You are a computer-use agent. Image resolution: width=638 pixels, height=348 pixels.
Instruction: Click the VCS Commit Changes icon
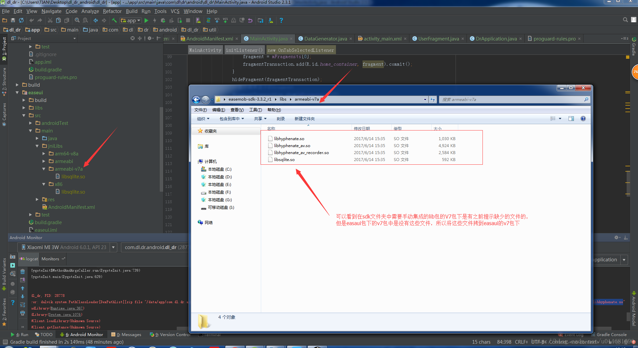coord(225,20)
